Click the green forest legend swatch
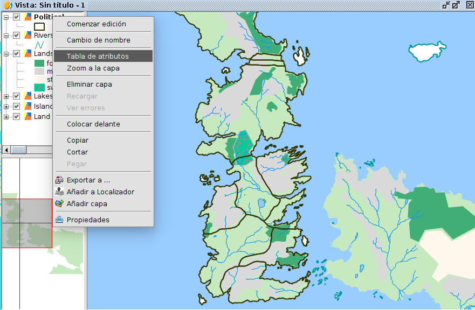Viewport: 475px width, 310px height. pos(39,63)
